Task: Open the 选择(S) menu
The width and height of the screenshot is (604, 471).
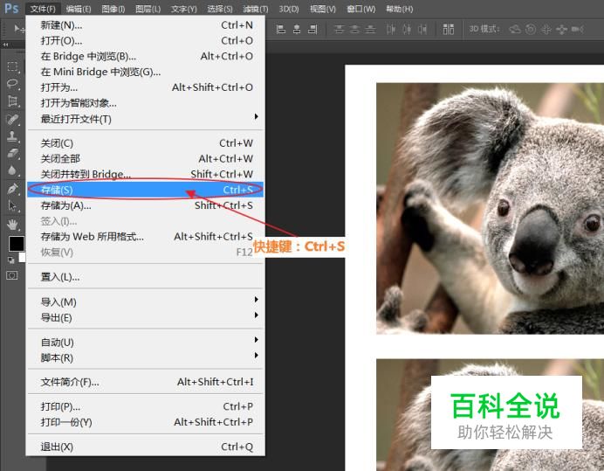Action: [x=220, y=9]
